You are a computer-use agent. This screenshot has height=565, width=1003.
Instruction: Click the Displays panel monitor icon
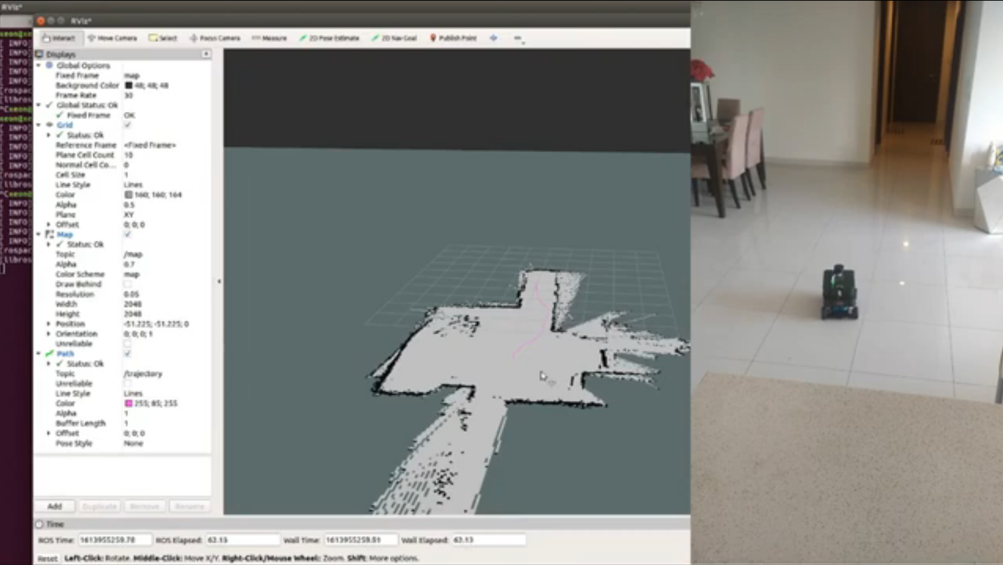[x=39, y=54]
